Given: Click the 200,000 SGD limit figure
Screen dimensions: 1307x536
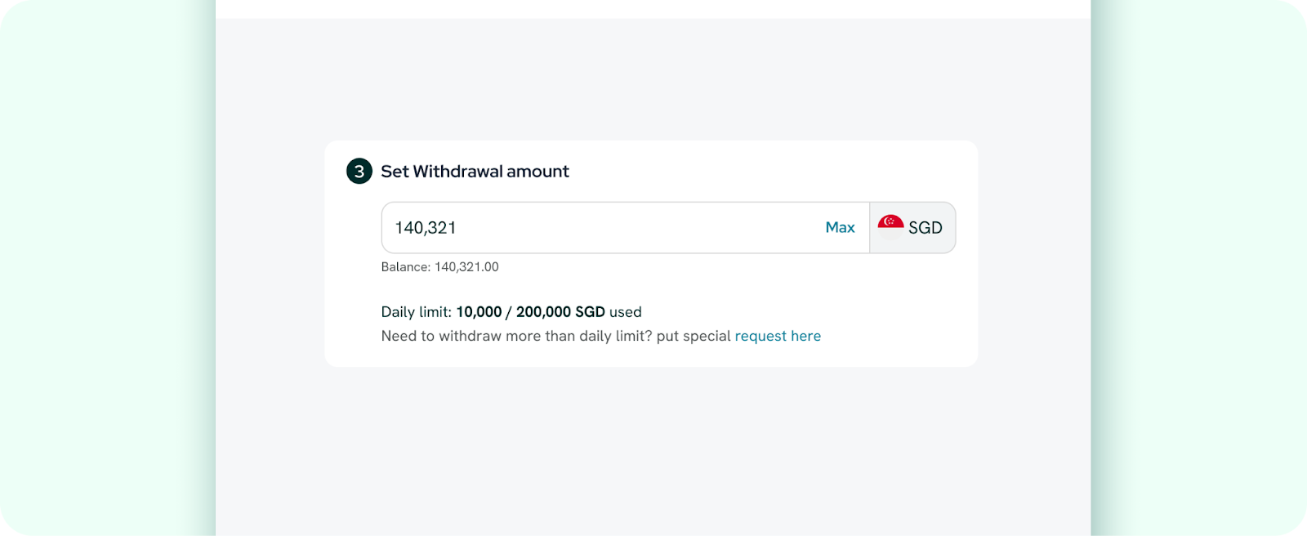Looking at the screenshot, I should pyautogui.click(x=560, y=312).
